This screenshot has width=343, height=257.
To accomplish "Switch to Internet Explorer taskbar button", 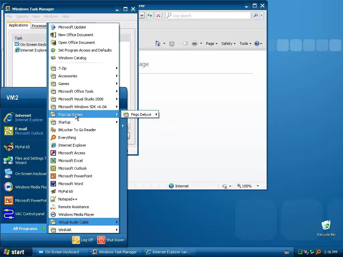I will 169,252.
